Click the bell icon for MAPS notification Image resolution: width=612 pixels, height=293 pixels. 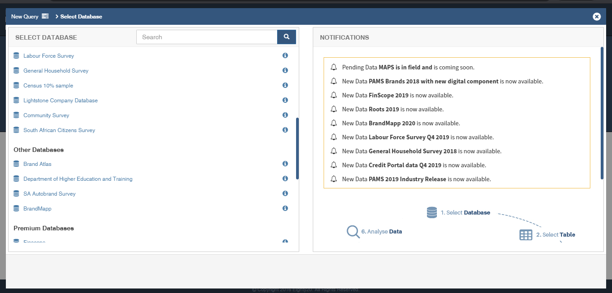(334, 67)
